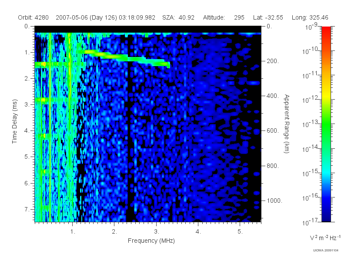Click the apparent range label '200.'
This screenshot has height=261, width=348.
(x=273, y=61)
